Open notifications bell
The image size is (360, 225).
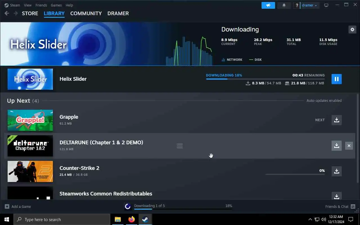click(284, 5)
